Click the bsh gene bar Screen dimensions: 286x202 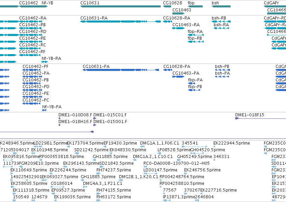[x=221, y=6]
